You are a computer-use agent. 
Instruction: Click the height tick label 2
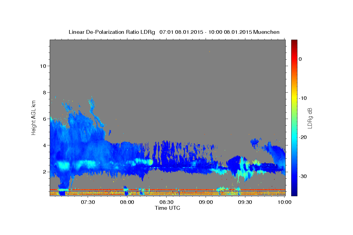click(x=44, y=172)
